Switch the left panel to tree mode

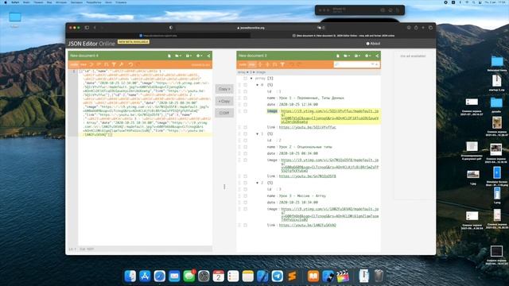pos(84,64)
